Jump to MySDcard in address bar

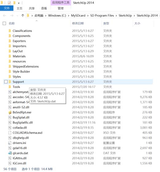click(x=78, y=16)
